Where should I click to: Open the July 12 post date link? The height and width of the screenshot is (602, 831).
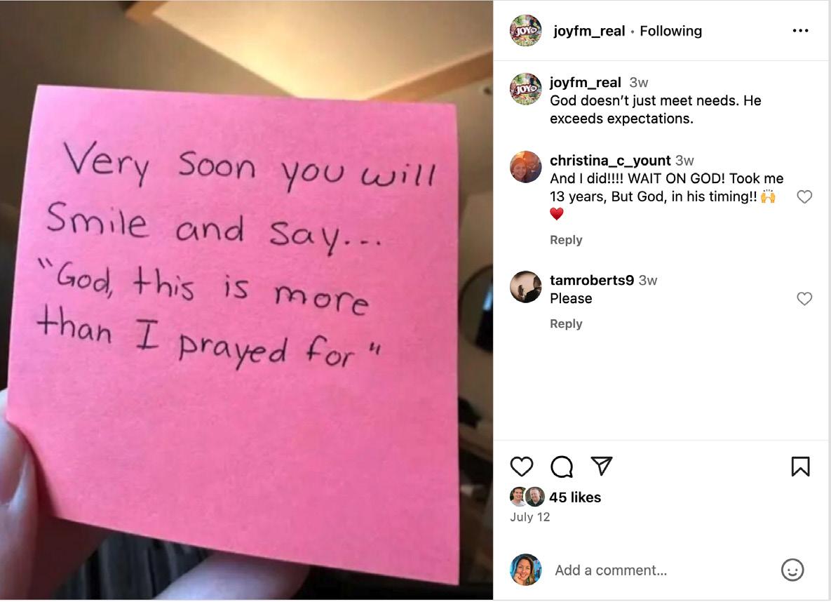point(530,517)
